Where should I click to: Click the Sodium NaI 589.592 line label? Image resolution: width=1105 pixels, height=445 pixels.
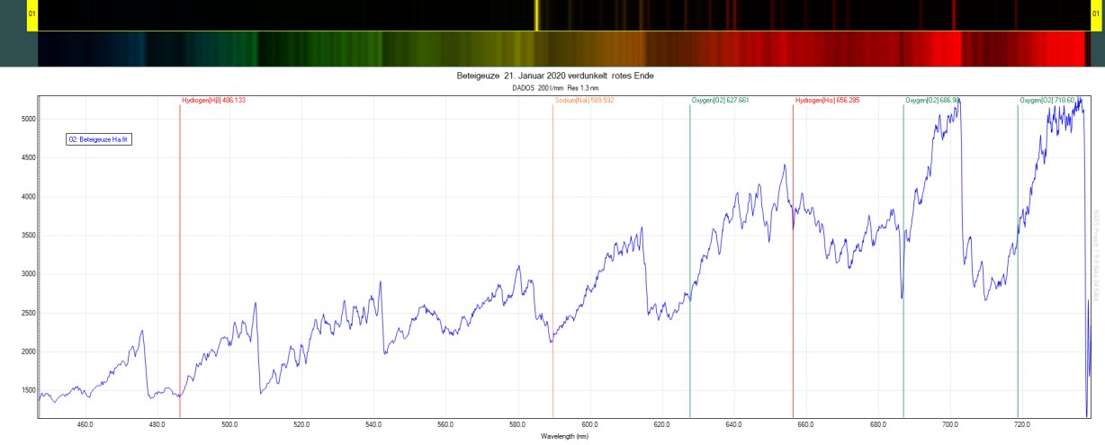tap(585, 101)
